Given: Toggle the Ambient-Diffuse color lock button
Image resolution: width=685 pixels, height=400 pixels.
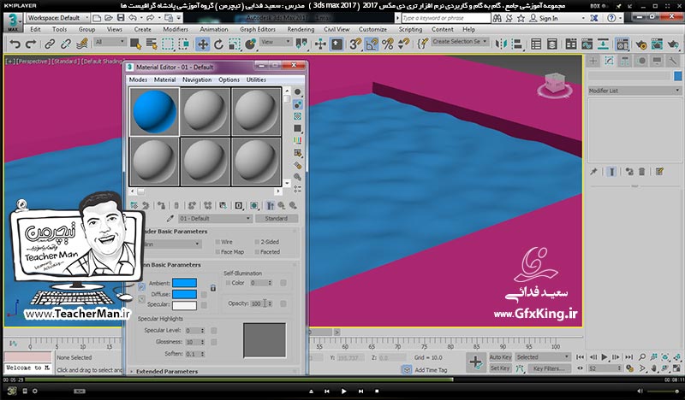Looking at the screenshot, I should pos(141,286).
